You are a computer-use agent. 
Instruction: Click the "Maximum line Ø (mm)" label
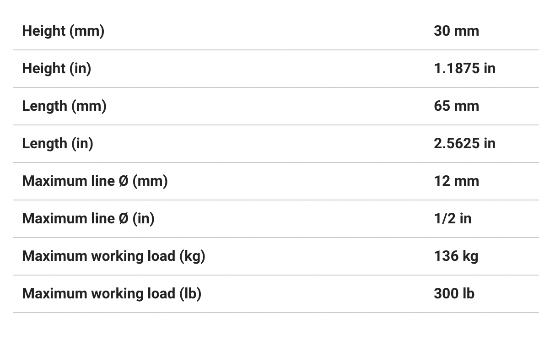pos(95,181)
